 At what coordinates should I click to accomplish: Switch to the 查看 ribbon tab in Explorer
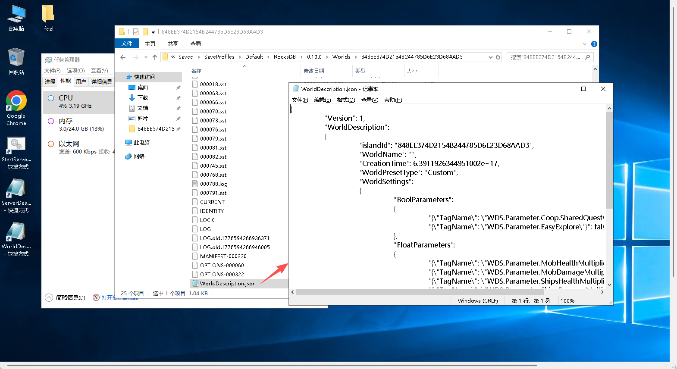coord(195,44)
